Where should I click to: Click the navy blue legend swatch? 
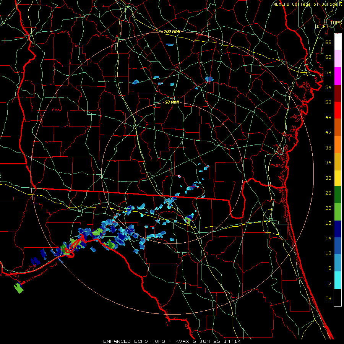point(338,229)
